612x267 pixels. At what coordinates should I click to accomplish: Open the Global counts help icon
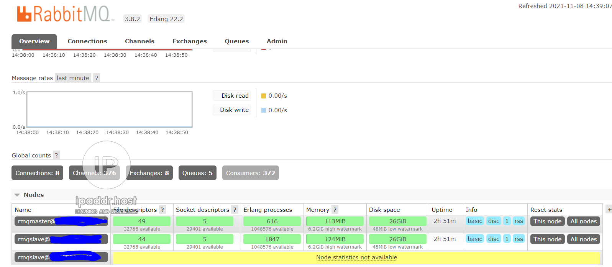[56, 155]
